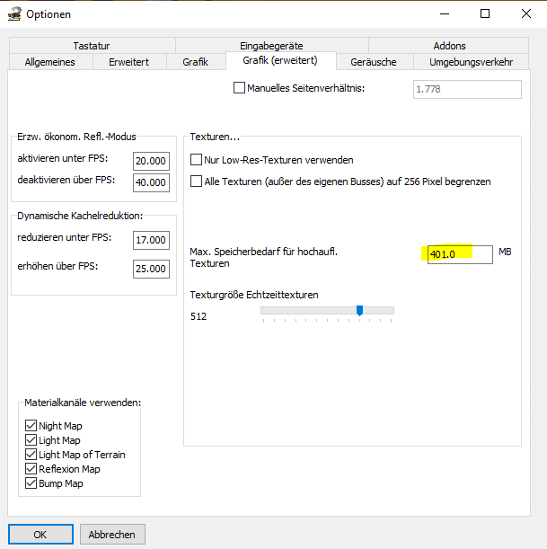Enable Manuelles Seitenverhältnis checkbox

[x=239, y=88]
